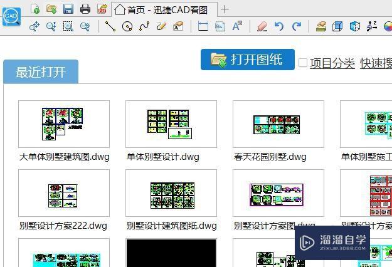Print the drawing

click(85, 9)
